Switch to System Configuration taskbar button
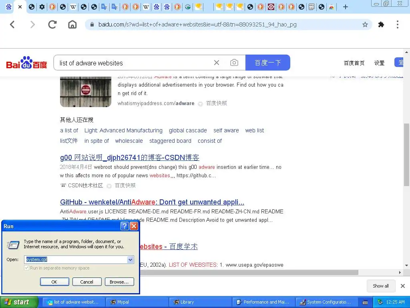The width and height of the screenshot is (410, 308). click(x=327, y=302)
